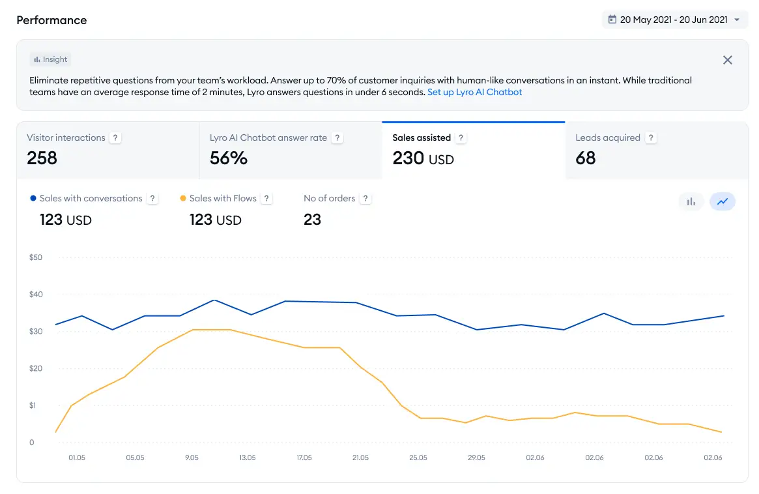
Task: Expand the date range dropdown arrow
Action: click(737, 20)
